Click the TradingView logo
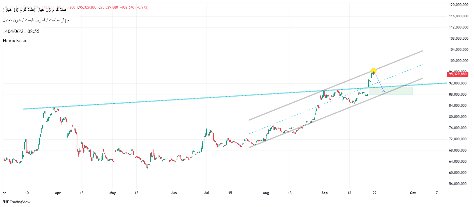Screen dimensions: 474x207 point(17,202)
